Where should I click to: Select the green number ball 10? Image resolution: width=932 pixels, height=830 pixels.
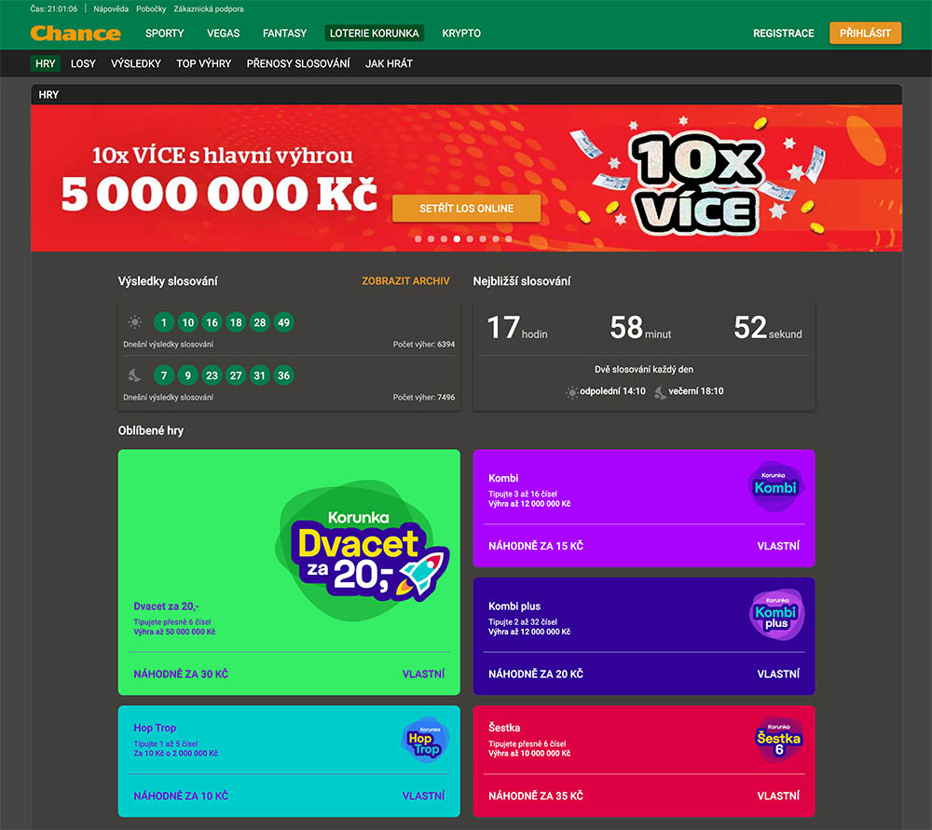tap(188, 322)
